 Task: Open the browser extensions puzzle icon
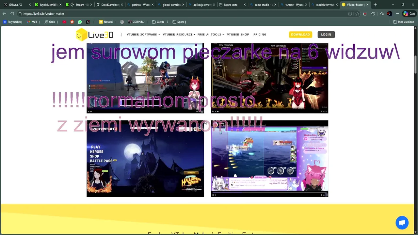coord(373,14)
